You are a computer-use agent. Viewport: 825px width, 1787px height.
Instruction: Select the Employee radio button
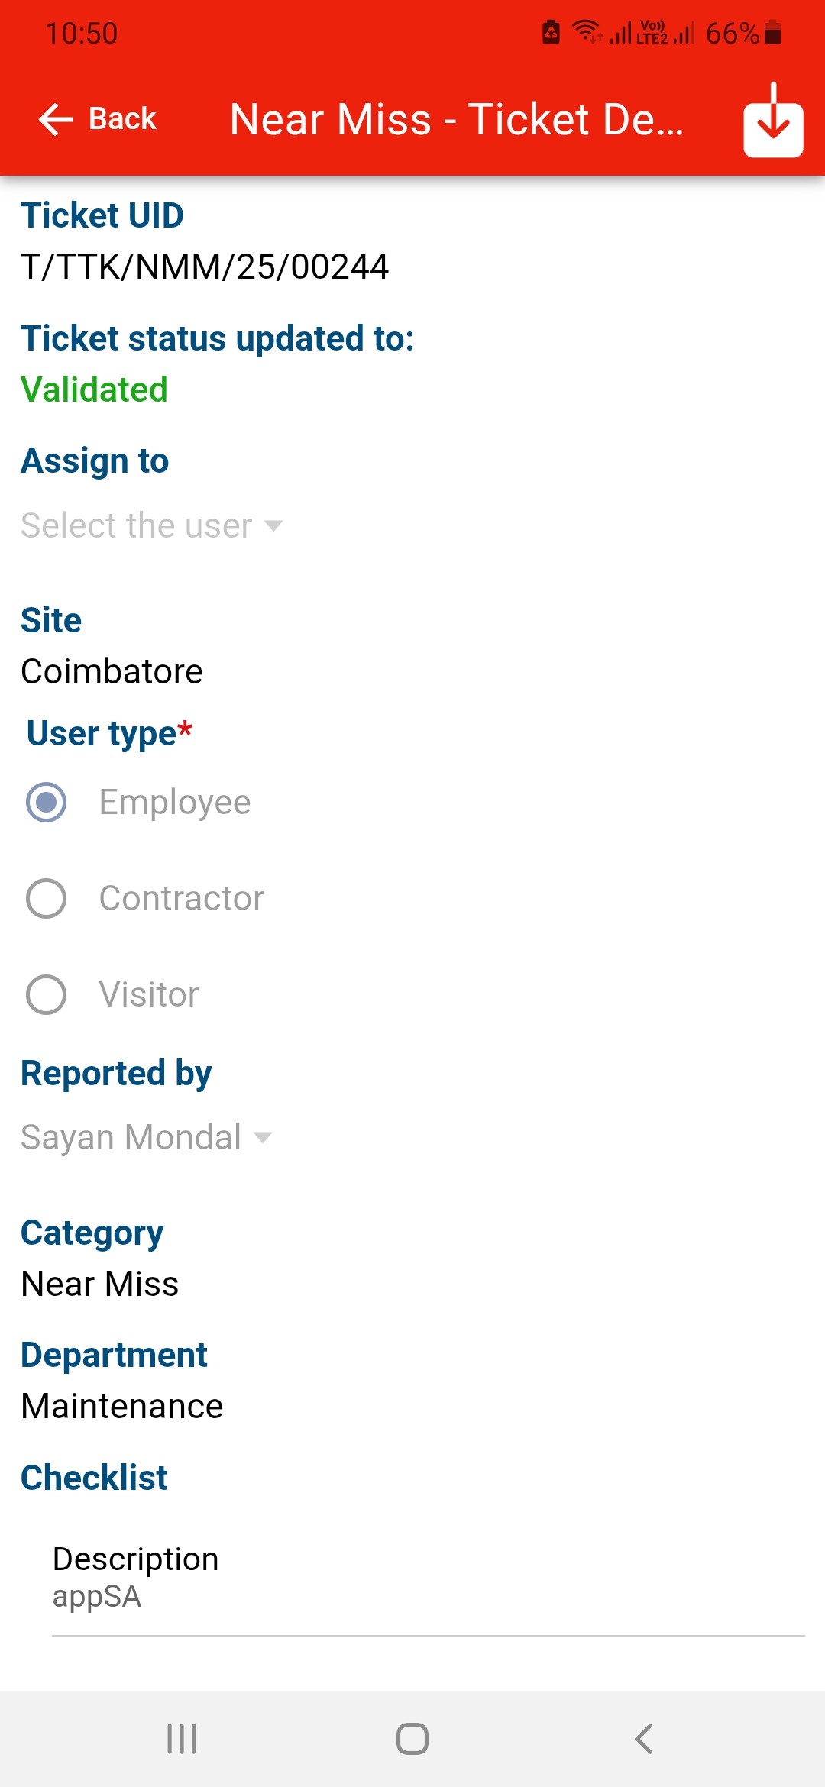point(47,802)
